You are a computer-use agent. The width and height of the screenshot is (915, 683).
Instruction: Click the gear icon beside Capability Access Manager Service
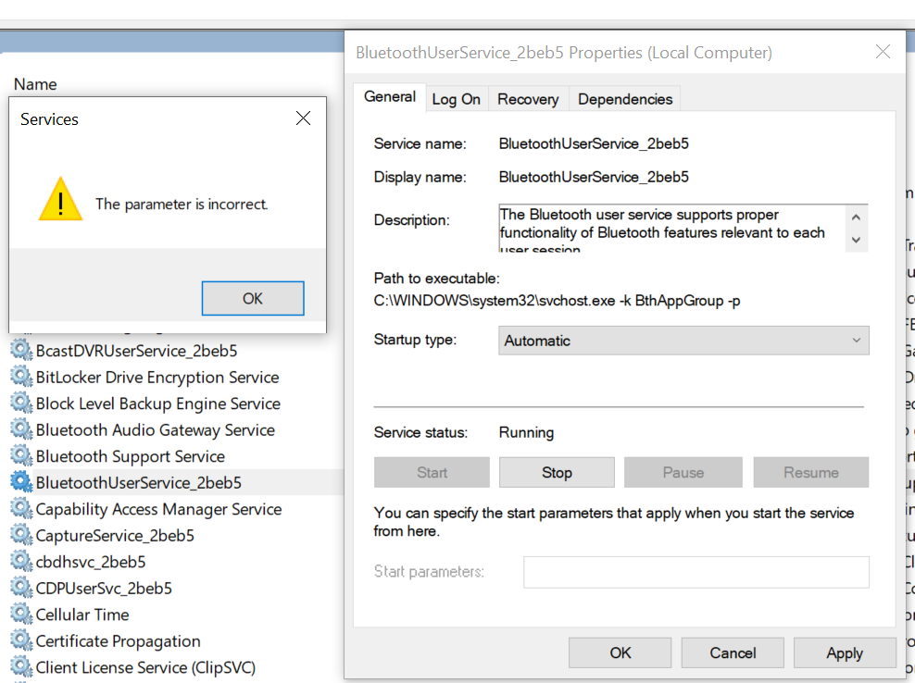click(21, 509)
